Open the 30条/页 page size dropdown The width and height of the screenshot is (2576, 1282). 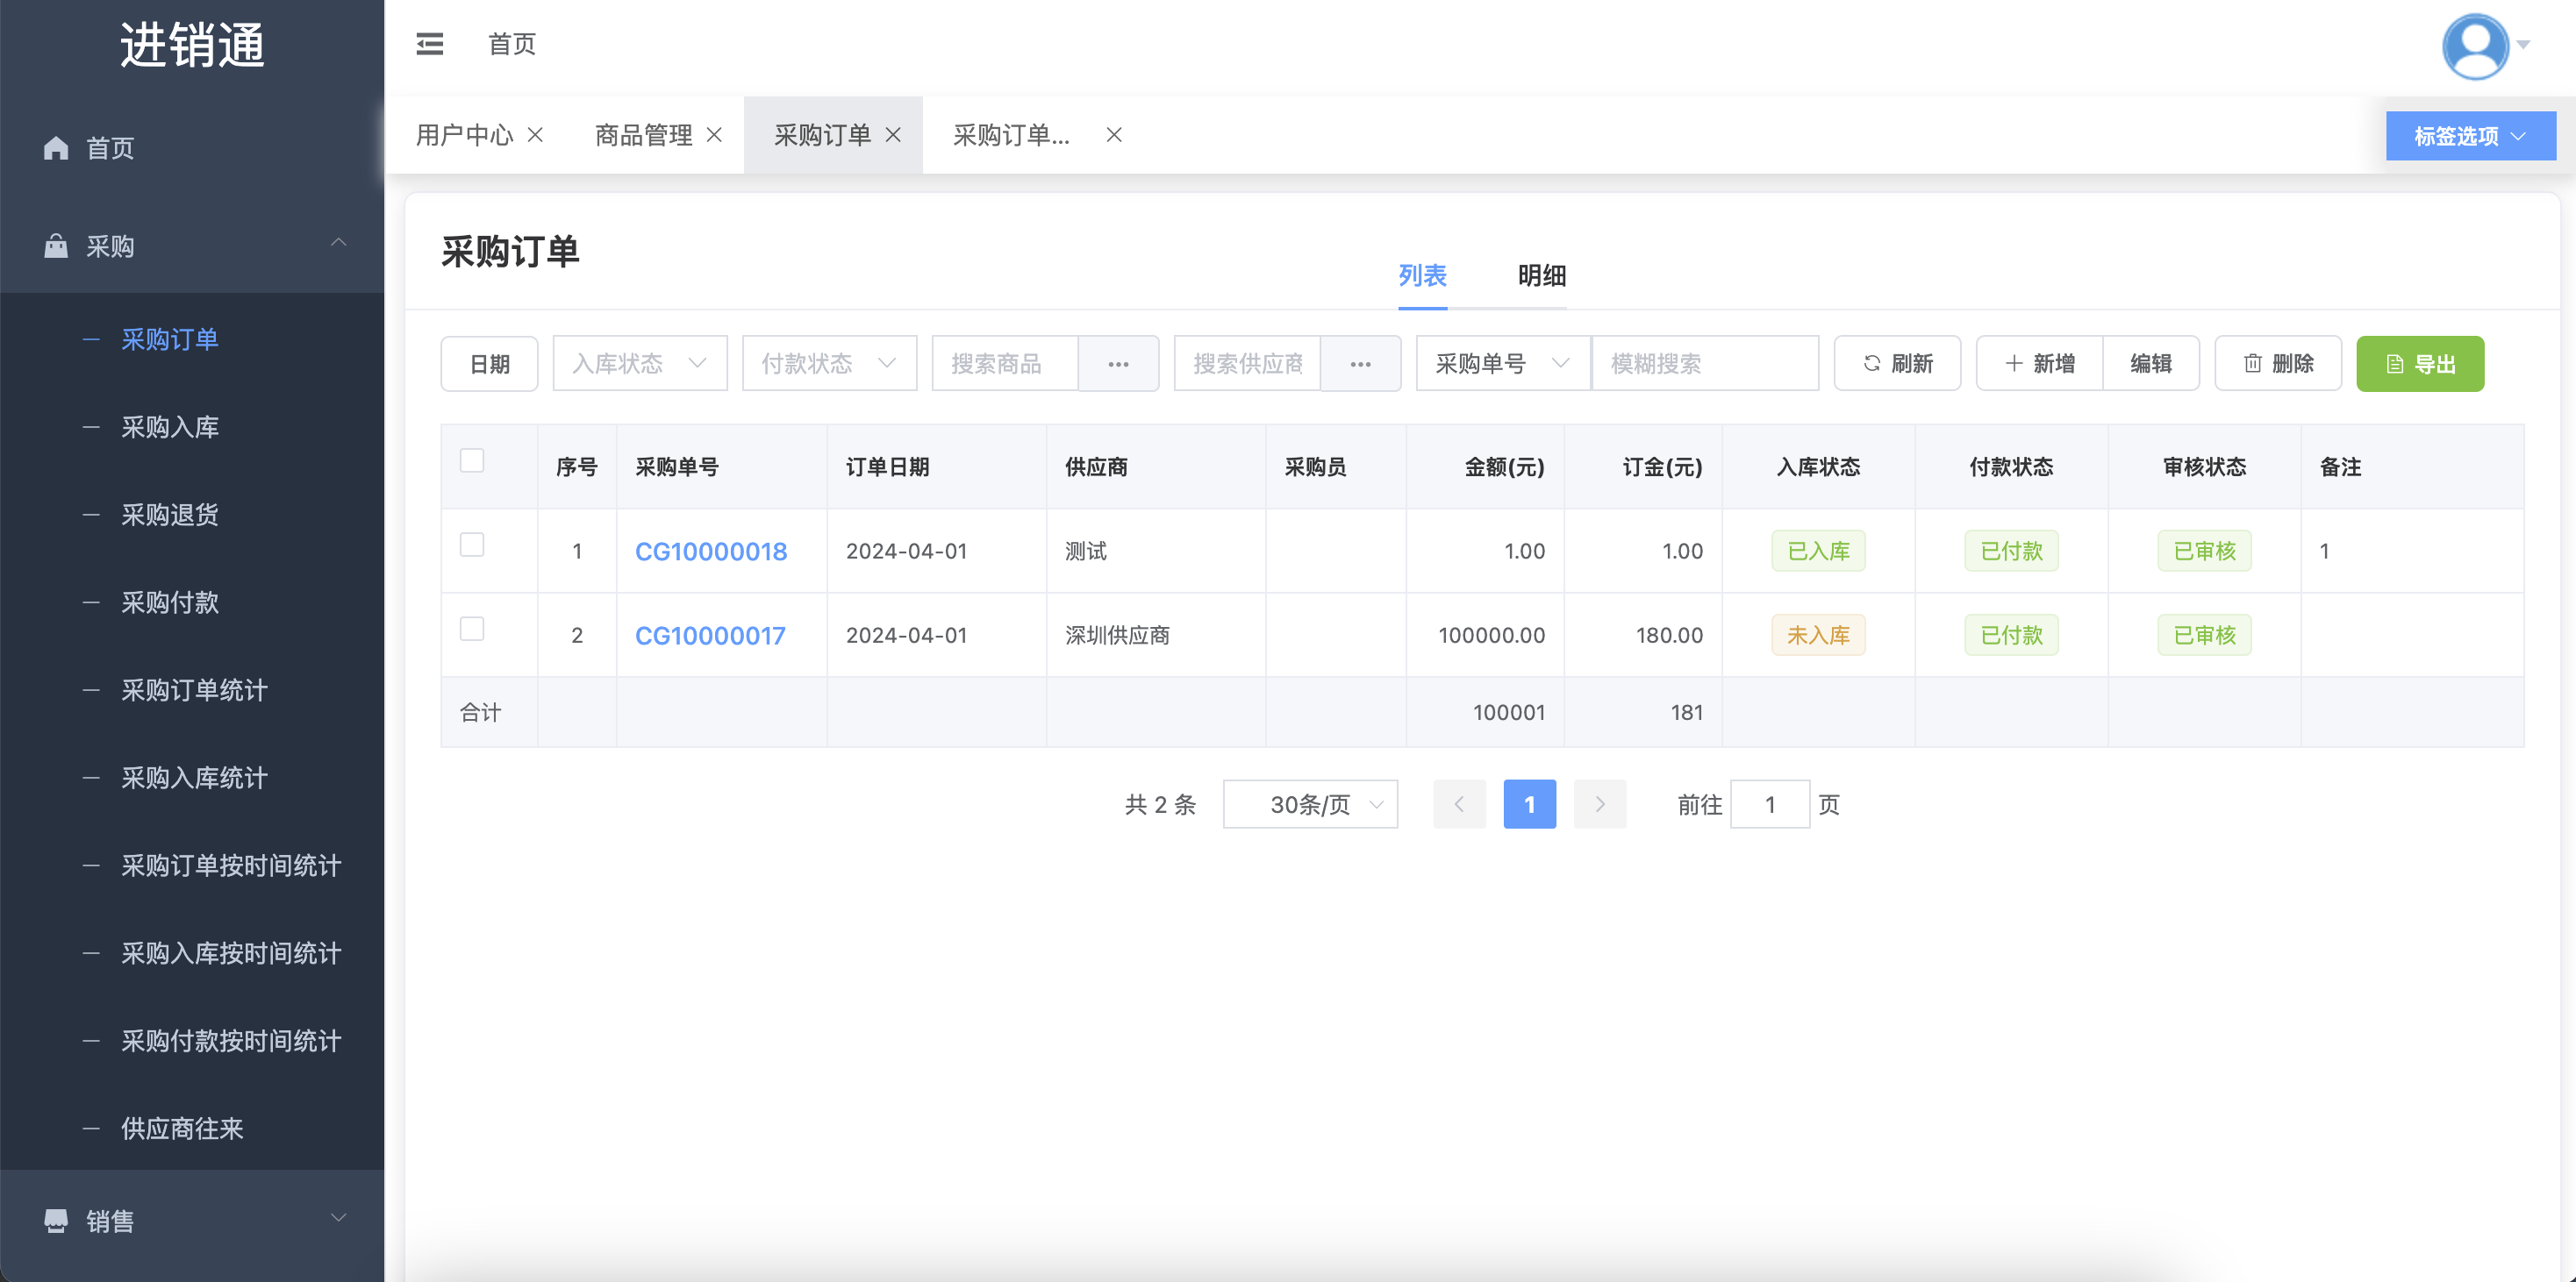click(x=1310, y=804)
